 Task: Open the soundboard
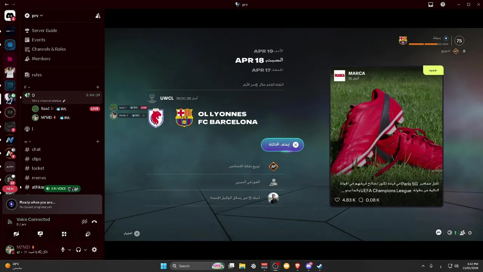[88, 234]
